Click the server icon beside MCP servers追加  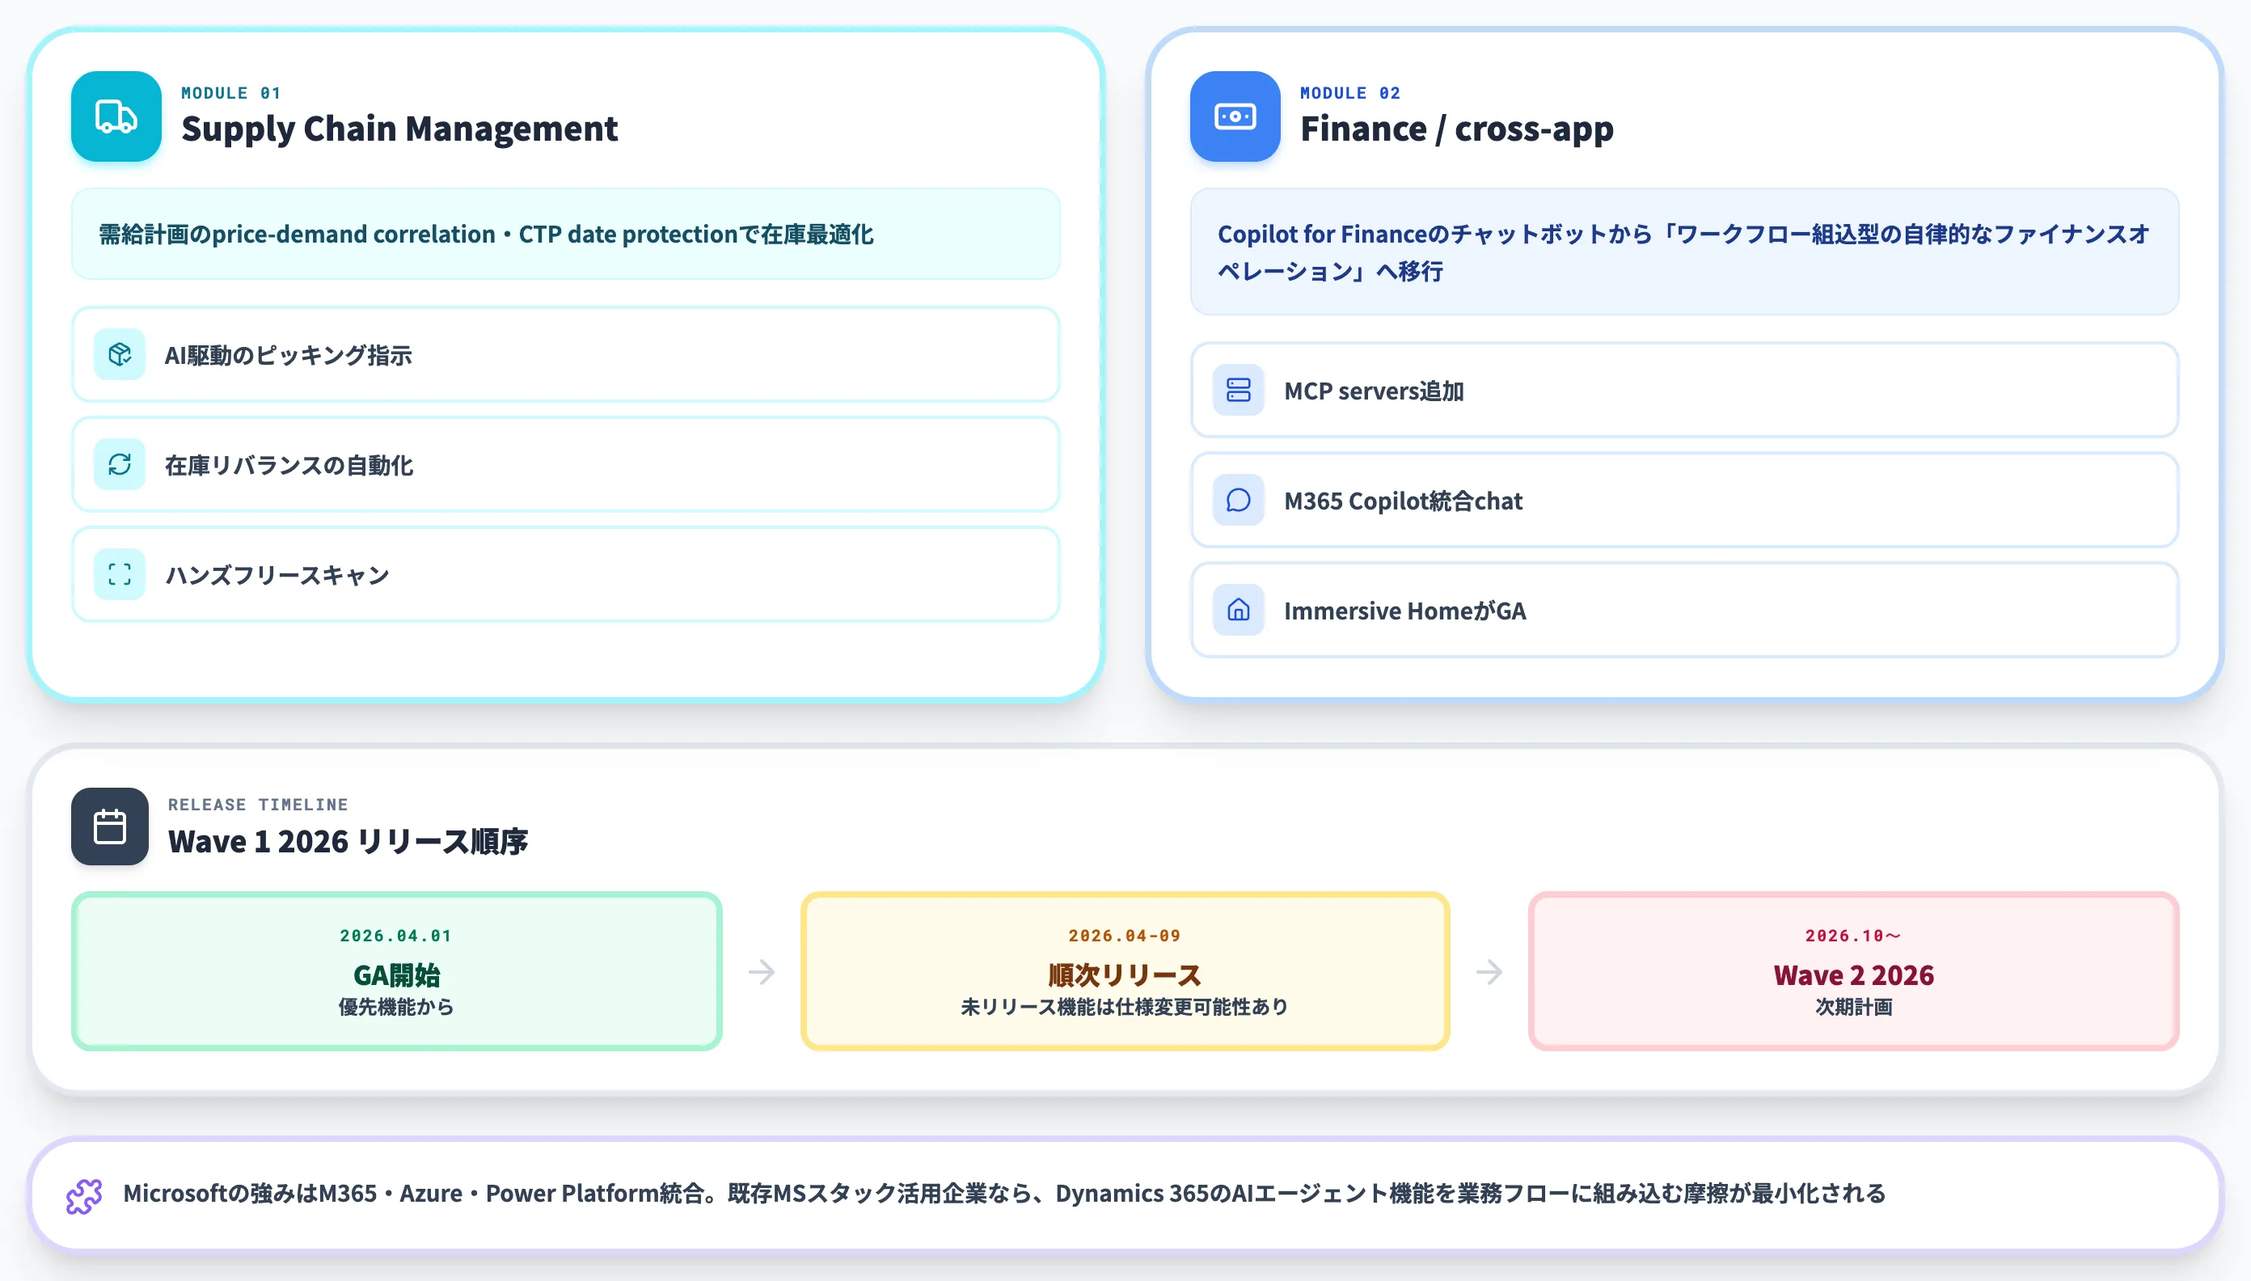click(x=1239, y=390)
